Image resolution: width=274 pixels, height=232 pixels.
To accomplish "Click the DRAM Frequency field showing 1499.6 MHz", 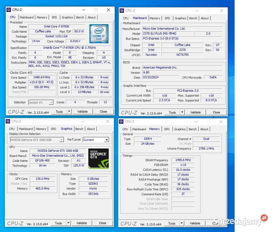I will (183, 160).
